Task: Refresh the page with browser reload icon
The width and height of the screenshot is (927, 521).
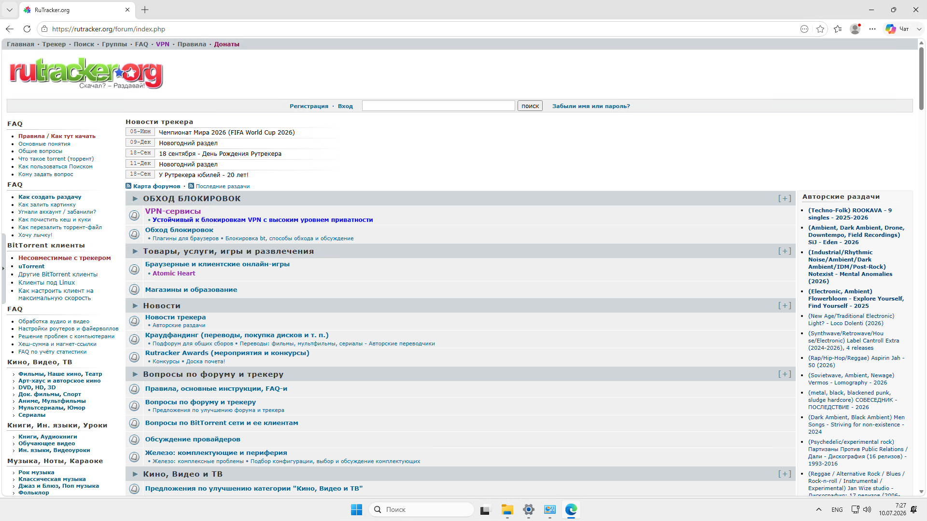Action: pos(27,29)
